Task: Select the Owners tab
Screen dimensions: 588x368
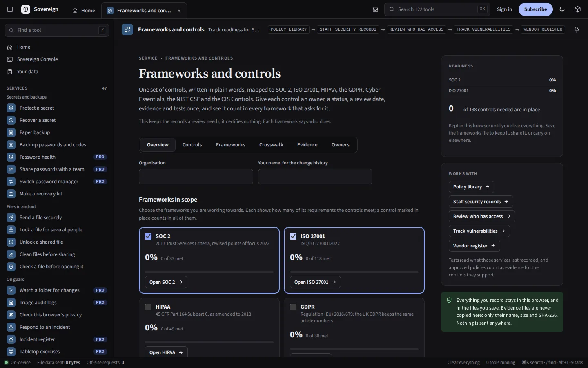Action: pyautogui.click(x=341, y=145)
